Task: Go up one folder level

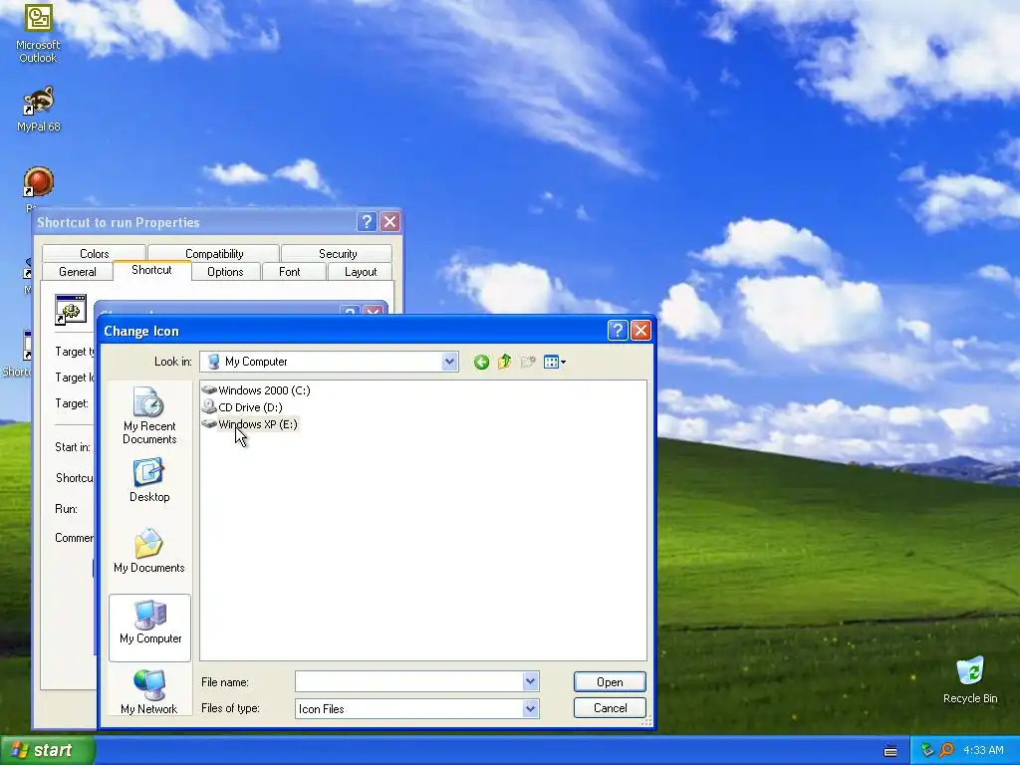Action: (505, 362)
